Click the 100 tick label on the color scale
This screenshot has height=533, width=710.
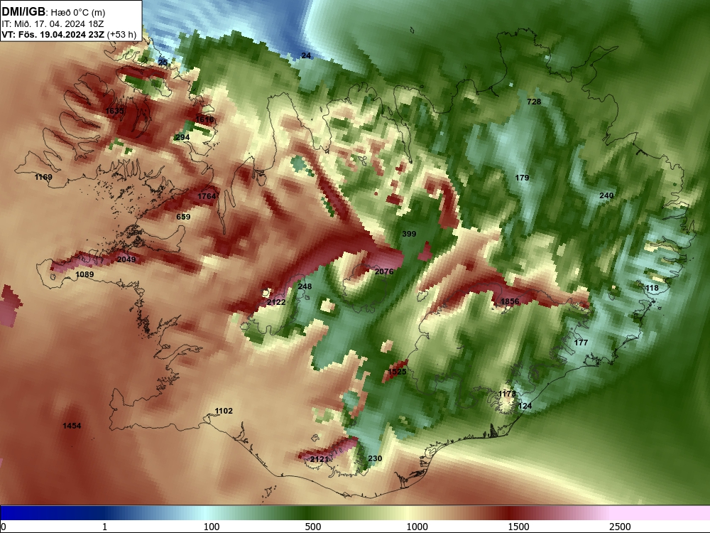coord(212,527)
